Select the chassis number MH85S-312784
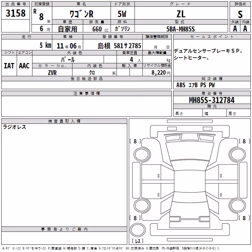 212,100
